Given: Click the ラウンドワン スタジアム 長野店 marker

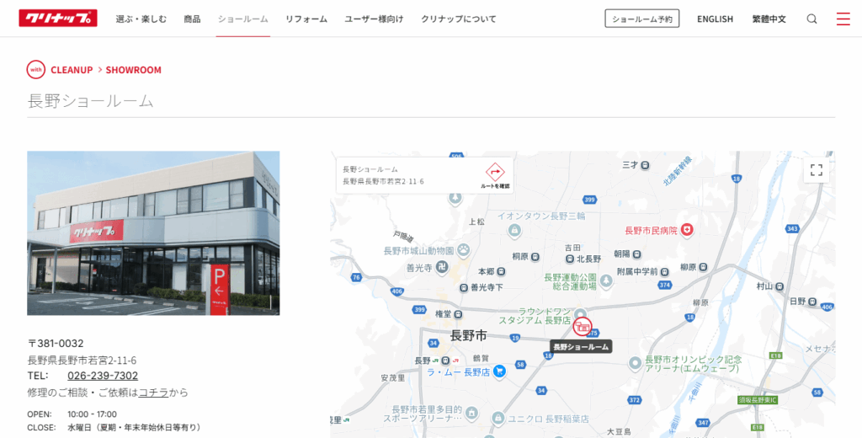Looking at the screenshot, I should (x=579, y=313).
